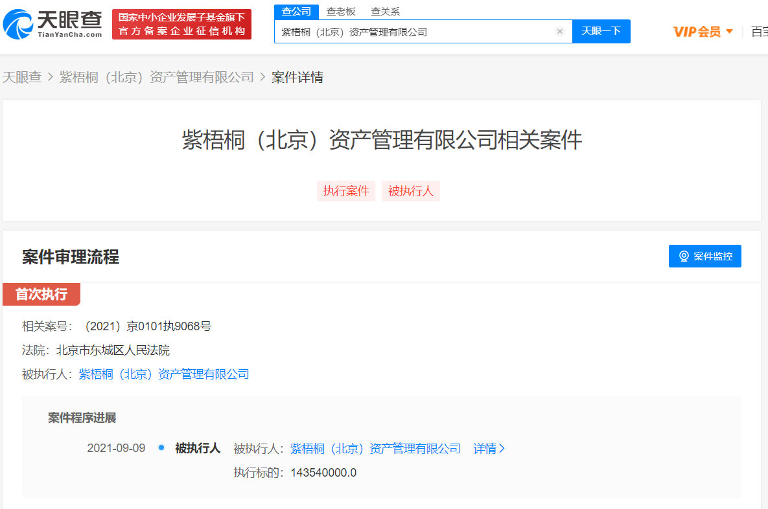Screen dimensions: 768x509
Task: Click the red 官方备案企业征信机构 banner
Action: click(181, 25)
